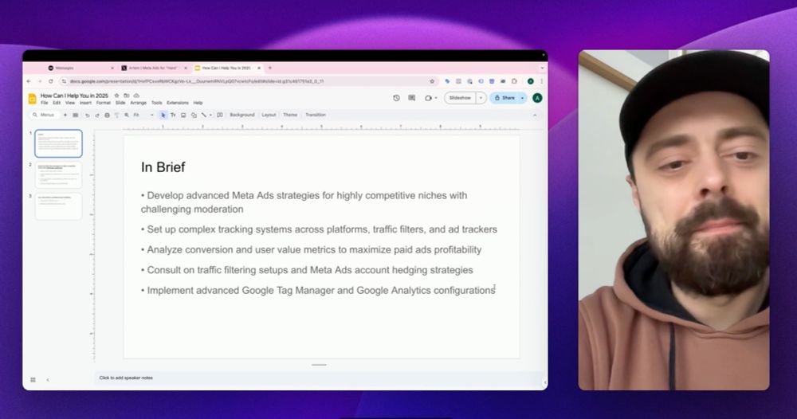797x419 pixels.
Task: Open the Google account avatar in Slides
Action: (x=537, y=98)
